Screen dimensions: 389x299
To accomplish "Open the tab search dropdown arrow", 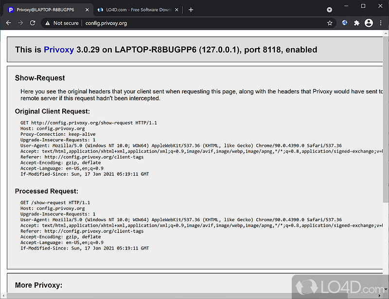I will click(329, 10).
